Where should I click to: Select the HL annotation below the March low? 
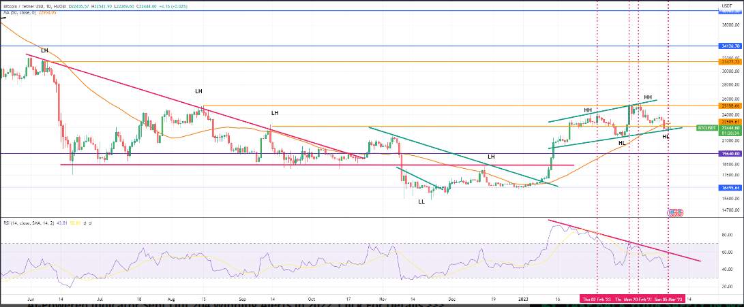tap(666, 136)
